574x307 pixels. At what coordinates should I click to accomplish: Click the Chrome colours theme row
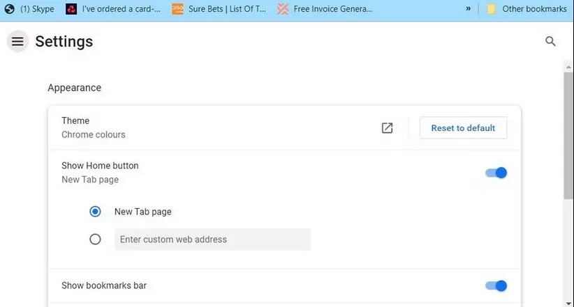coord(209,127)
